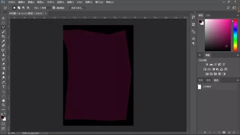This screenshot has height=135, width=240.
Task: Open the 图层 (Layer) menu
Action: [40, 2]
